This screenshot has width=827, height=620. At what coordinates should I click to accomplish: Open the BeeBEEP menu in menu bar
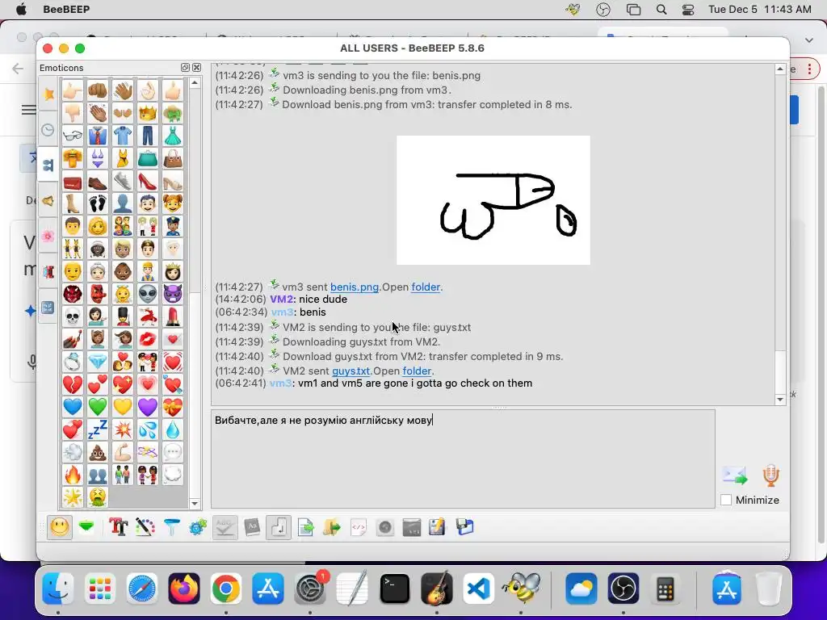66,9
